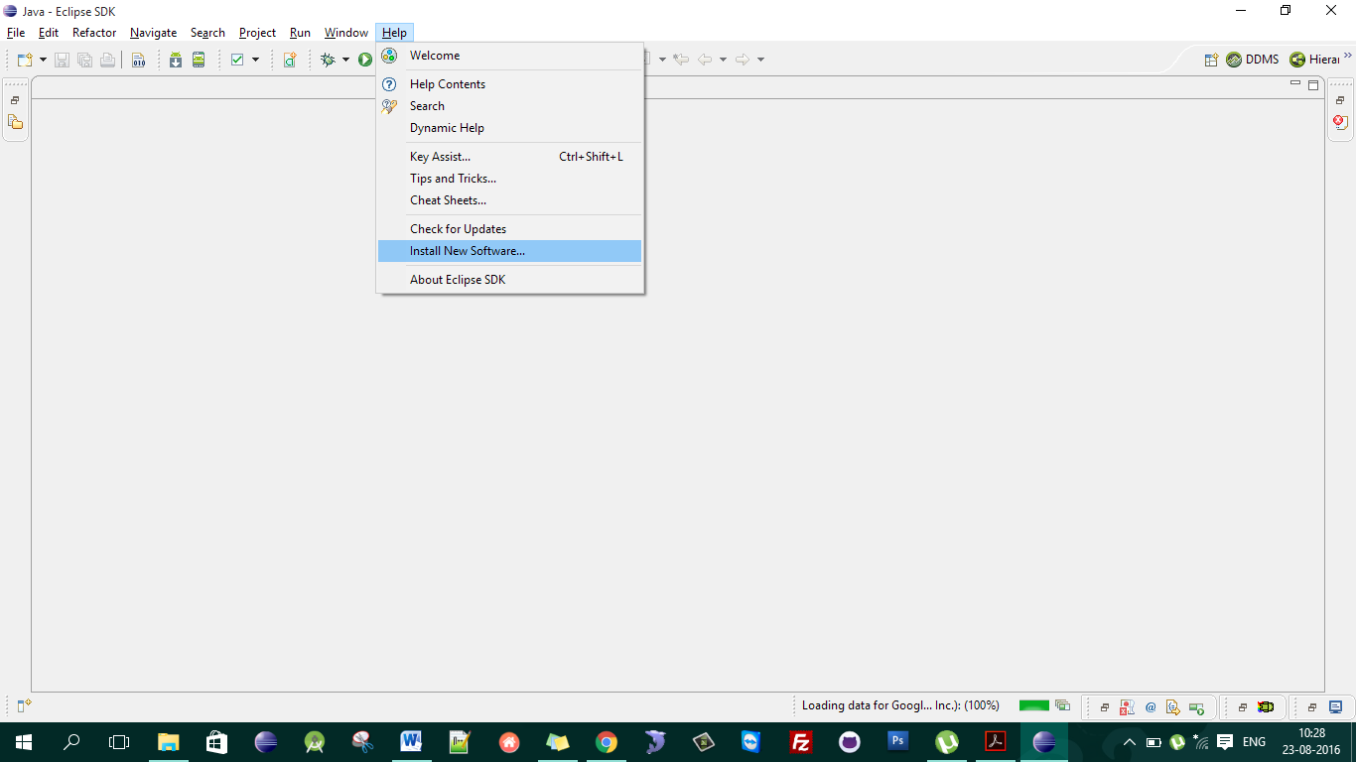Open the Refactor menu
This screenshot has height=762, width=1356.
coord(94,33)
